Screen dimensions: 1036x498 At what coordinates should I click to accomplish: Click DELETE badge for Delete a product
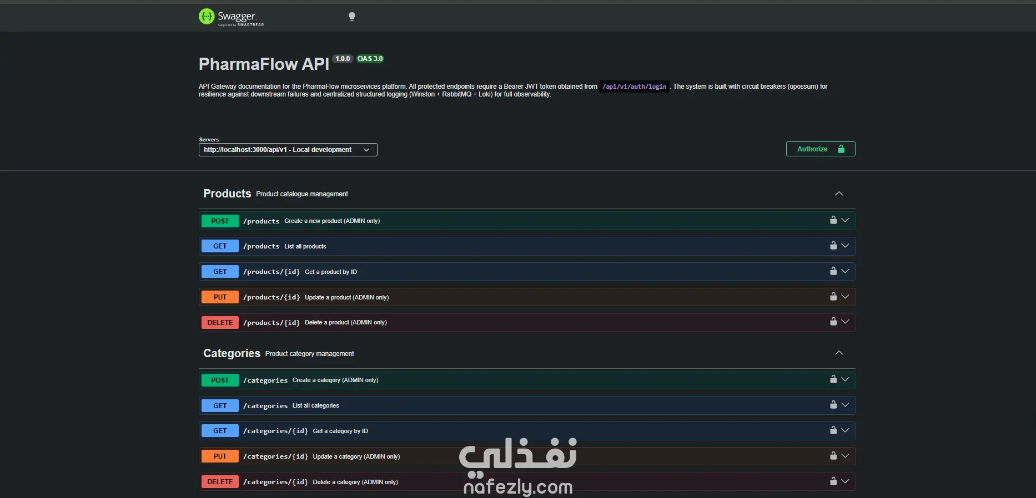(220, 322)
